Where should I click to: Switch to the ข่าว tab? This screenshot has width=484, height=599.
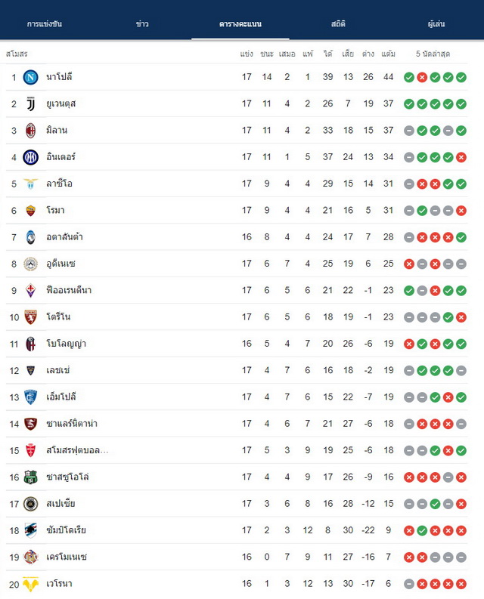tap(142, 23)
